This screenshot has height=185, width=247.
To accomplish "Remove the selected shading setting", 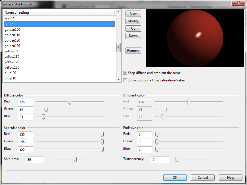I will click(133, 51).
